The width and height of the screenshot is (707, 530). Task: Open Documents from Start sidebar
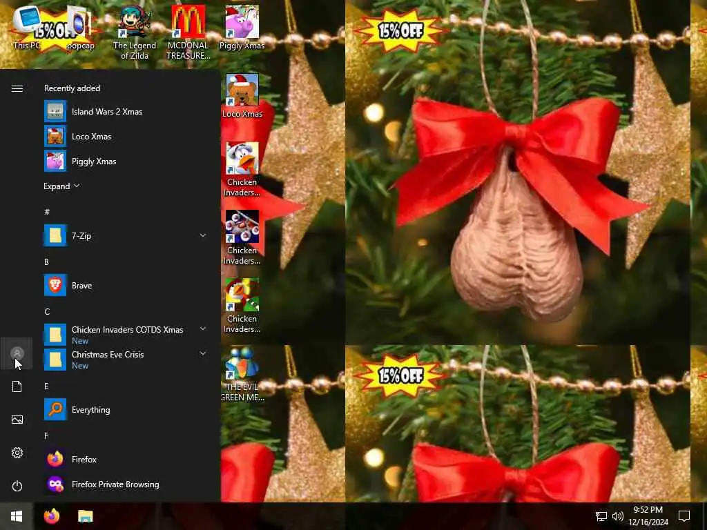[17, 386]
